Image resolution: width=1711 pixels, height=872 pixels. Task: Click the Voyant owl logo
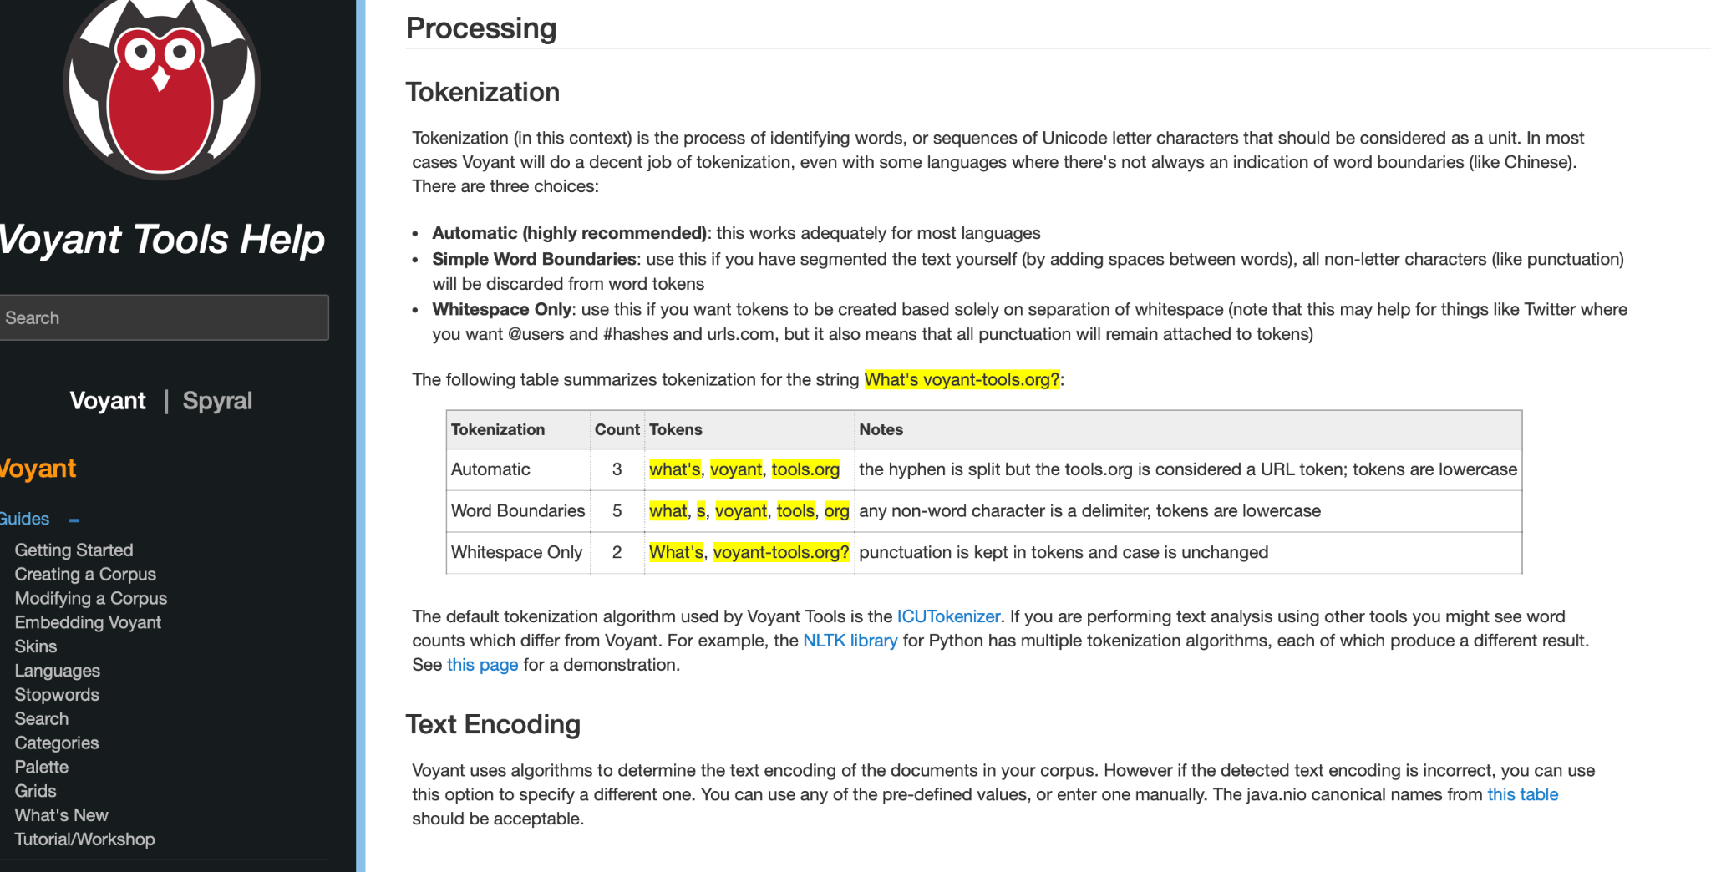[164, 88]
